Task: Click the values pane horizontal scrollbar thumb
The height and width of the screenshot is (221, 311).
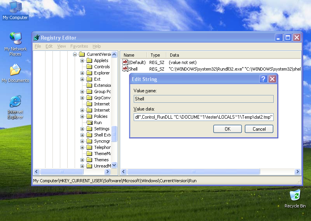Action: point(194,171)
